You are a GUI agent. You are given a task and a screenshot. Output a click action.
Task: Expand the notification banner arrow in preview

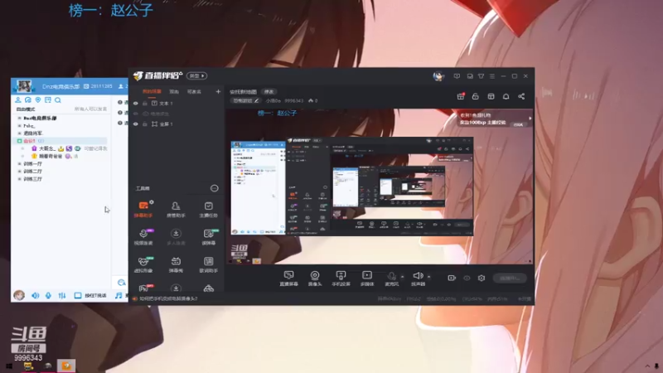pos(530,119)
